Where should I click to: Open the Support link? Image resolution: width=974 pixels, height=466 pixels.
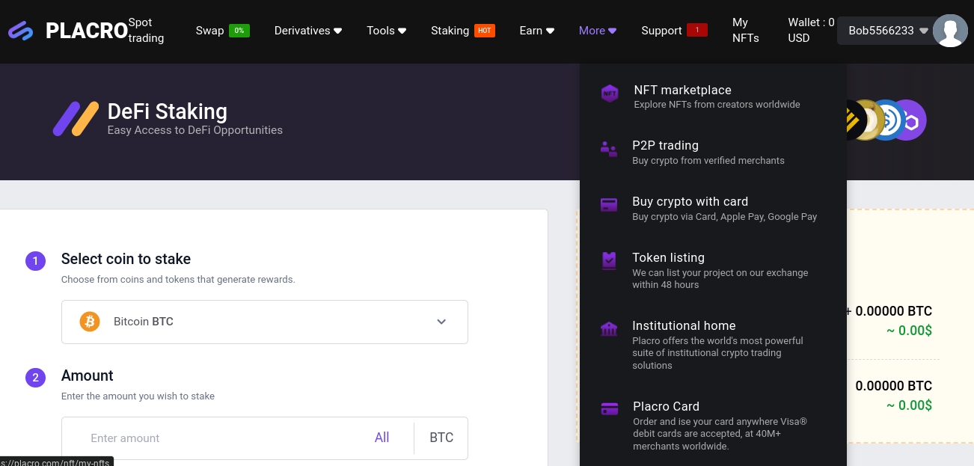(x=661, y=31)
